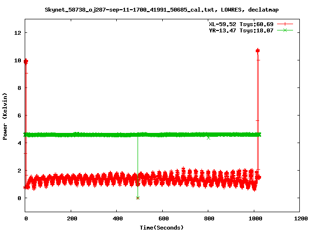Viewport: 310px width, 232px height.
Task: Click the x-axis tick label 400
Action: [118, 218]
